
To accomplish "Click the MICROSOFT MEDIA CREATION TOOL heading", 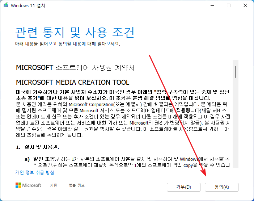I will click(73, 82).
